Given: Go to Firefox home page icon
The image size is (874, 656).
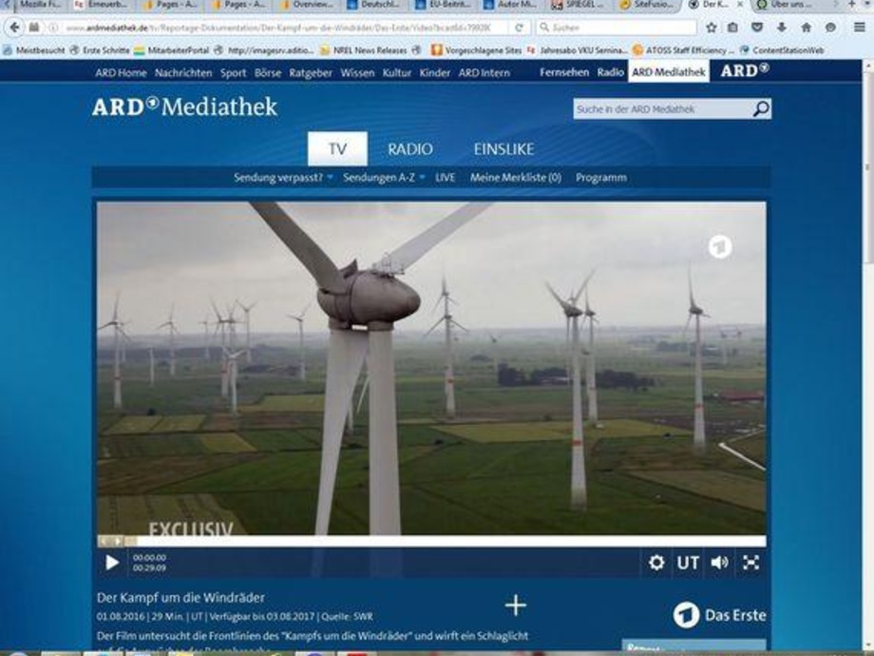Looking at the screenshot, I should point(806,28).
